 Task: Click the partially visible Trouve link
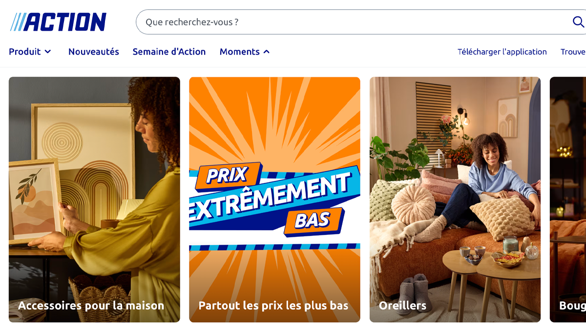click(x=573, y=52)
